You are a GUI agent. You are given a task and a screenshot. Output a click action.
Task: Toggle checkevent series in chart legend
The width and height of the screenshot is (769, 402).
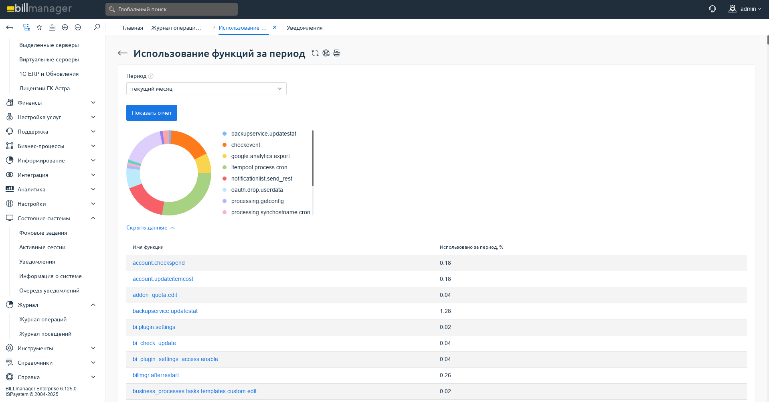pyautogui.click(x=245, y=145)
